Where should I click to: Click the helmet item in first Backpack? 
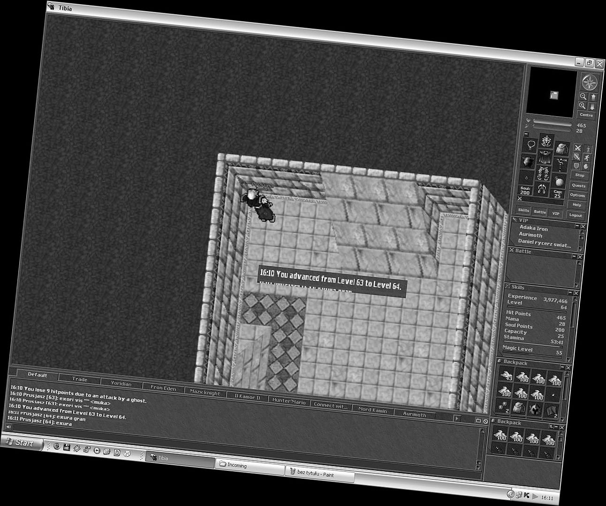point(535,409)
